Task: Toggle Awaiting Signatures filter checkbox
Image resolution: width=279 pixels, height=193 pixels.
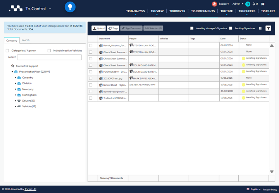Action: click(x=231, y=28)
